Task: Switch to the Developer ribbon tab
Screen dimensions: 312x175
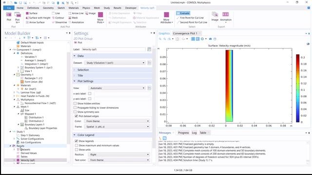Action: coord(131,8)
